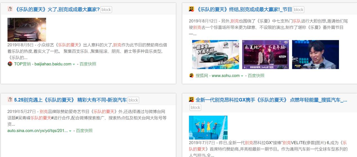Open title 全新一代别克昂科拉GX携手《乐队的夏天》
This screenshot has width=357, height=157.
pyautogui.click(x=271, y=100)
